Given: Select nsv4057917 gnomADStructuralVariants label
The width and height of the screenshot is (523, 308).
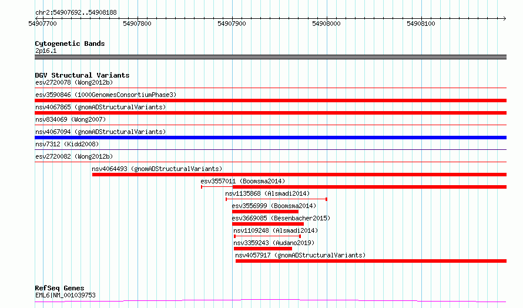Looking at the screenshot, I should (x=300, y=255).
